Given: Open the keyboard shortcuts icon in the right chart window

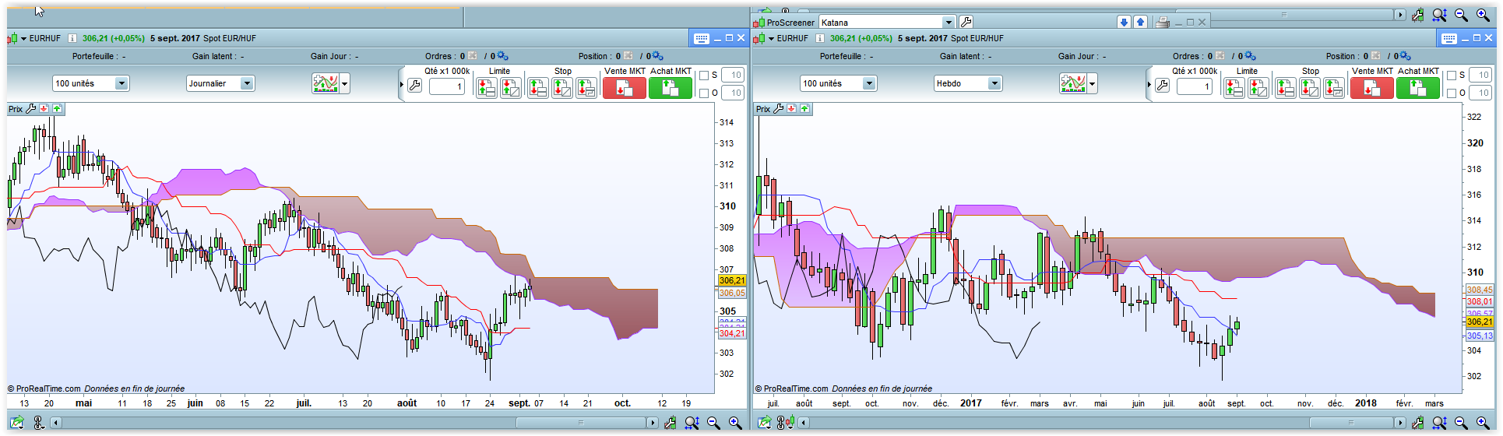Looking at the screenshot, I should 1449,38.
